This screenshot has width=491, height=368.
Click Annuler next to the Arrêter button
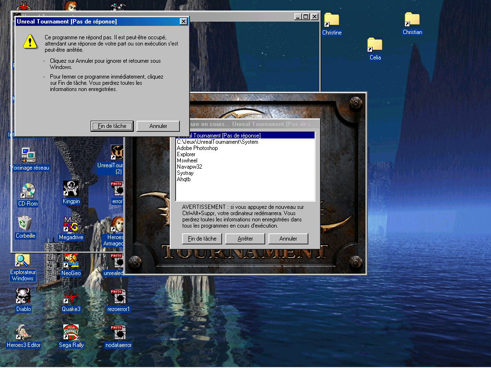(288, 239)
